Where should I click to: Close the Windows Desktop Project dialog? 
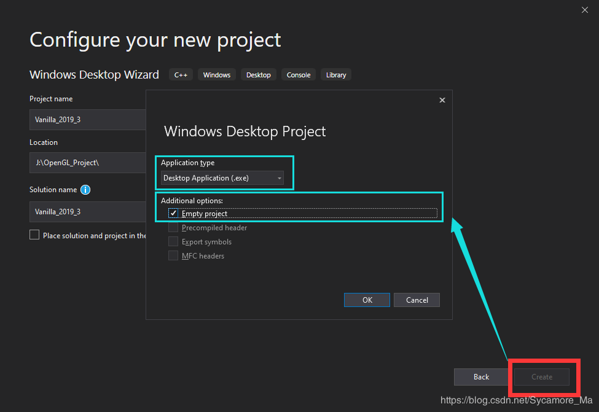[x=442, y=100]
